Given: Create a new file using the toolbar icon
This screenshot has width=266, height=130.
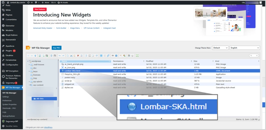Looking at the screenshot, I should [x=43, y=56].
